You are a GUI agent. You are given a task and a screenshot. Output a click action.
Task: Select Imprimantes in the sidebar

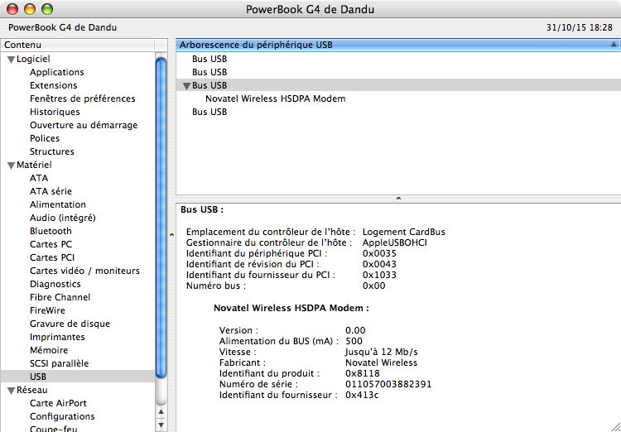pos(57,337)
